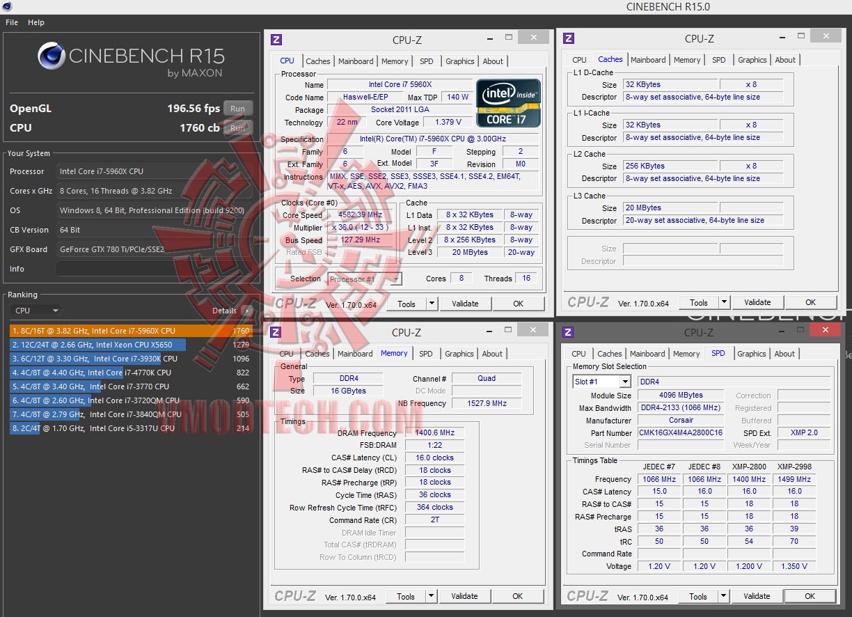Click Tools button in CPU-Z CPU-tab window
852x617 pixels.
tap(407, 304)
